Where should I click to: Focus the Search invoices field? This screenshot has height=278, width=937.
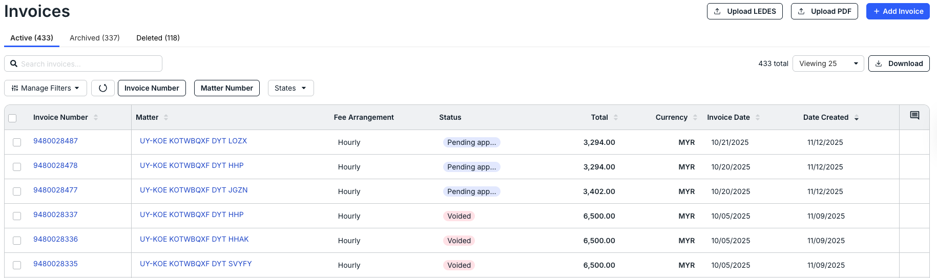[x=83, y=63]
